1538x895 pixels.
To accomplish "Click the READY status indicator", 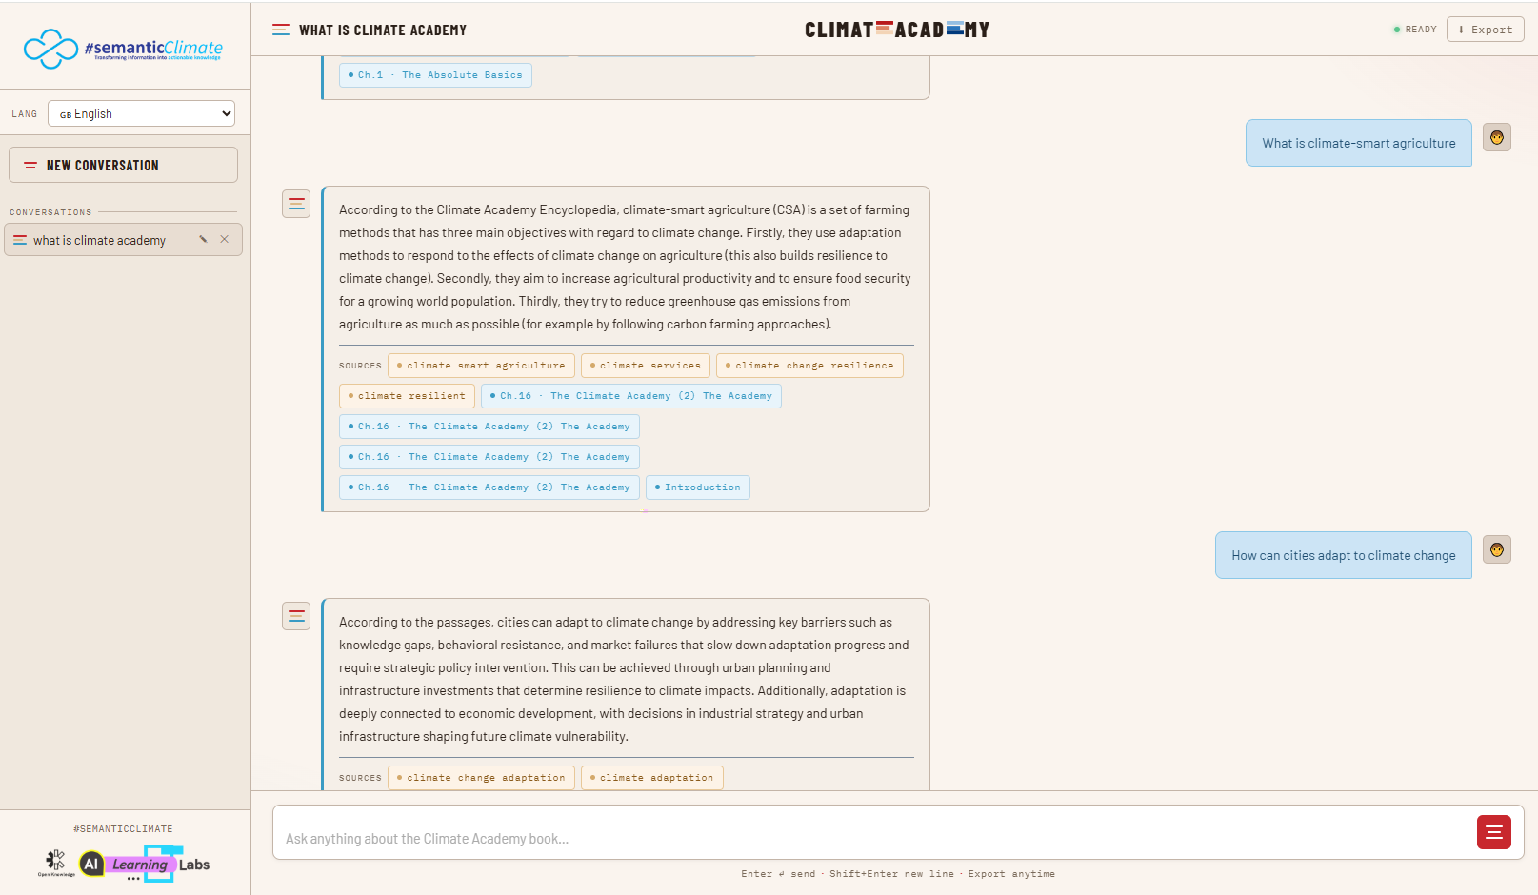I will coord(1415,30).
